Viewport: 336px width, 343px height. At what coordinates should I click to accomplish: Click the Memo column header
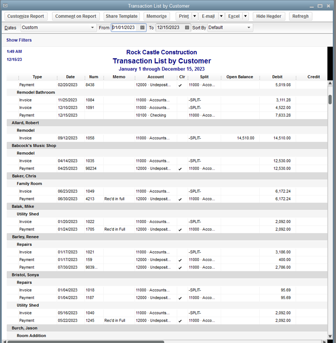[119, 77]
